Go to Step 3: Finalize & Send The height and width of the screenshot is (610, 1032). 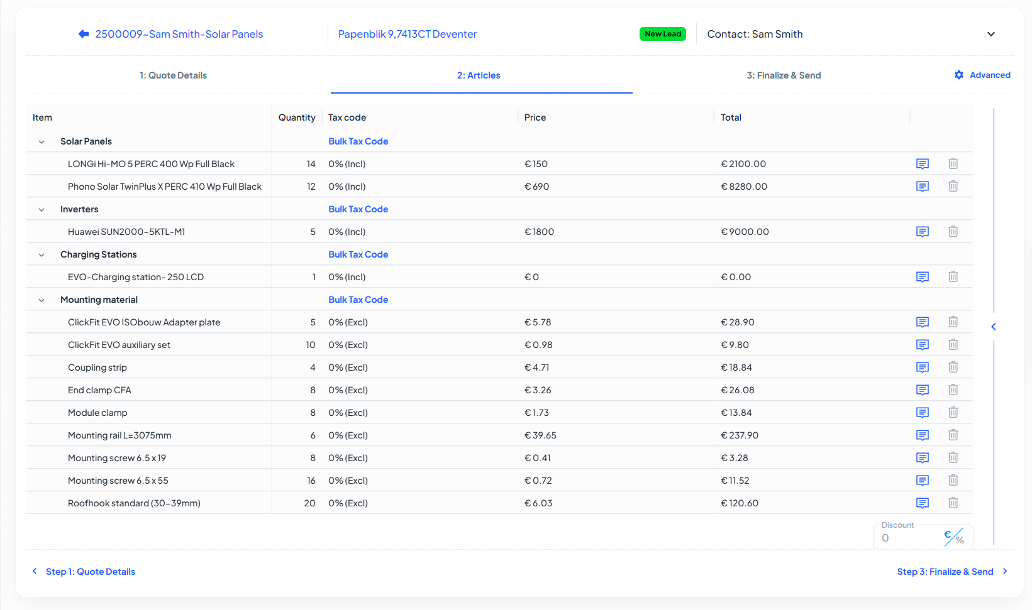pos(952,572)
